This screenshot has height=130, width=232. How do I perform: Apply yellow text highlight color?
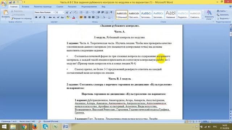coord(68,17)
